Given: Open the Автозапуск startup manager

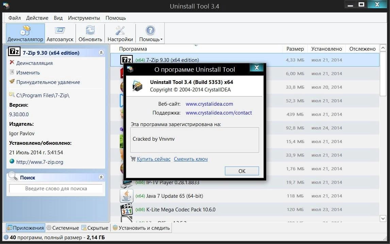Looking at the screenshot, I should (x=60, y=34).
